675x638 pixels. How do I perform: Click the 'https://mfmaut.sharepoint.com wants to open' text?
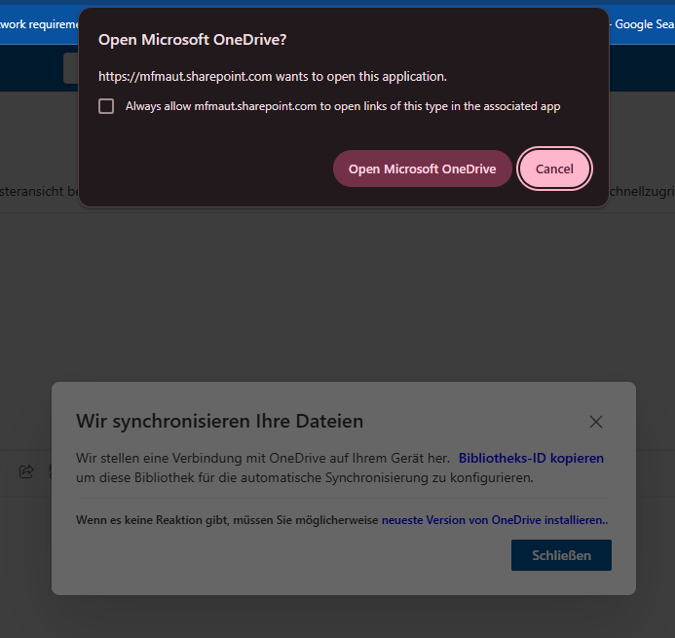pyautogui.click(x=272, y=76)
